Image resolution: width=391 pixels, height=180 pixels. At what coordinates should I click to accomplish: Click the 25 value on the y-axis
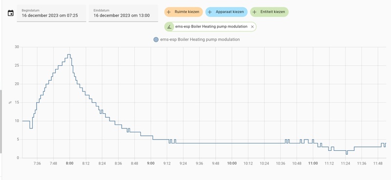tap(17, 66)
